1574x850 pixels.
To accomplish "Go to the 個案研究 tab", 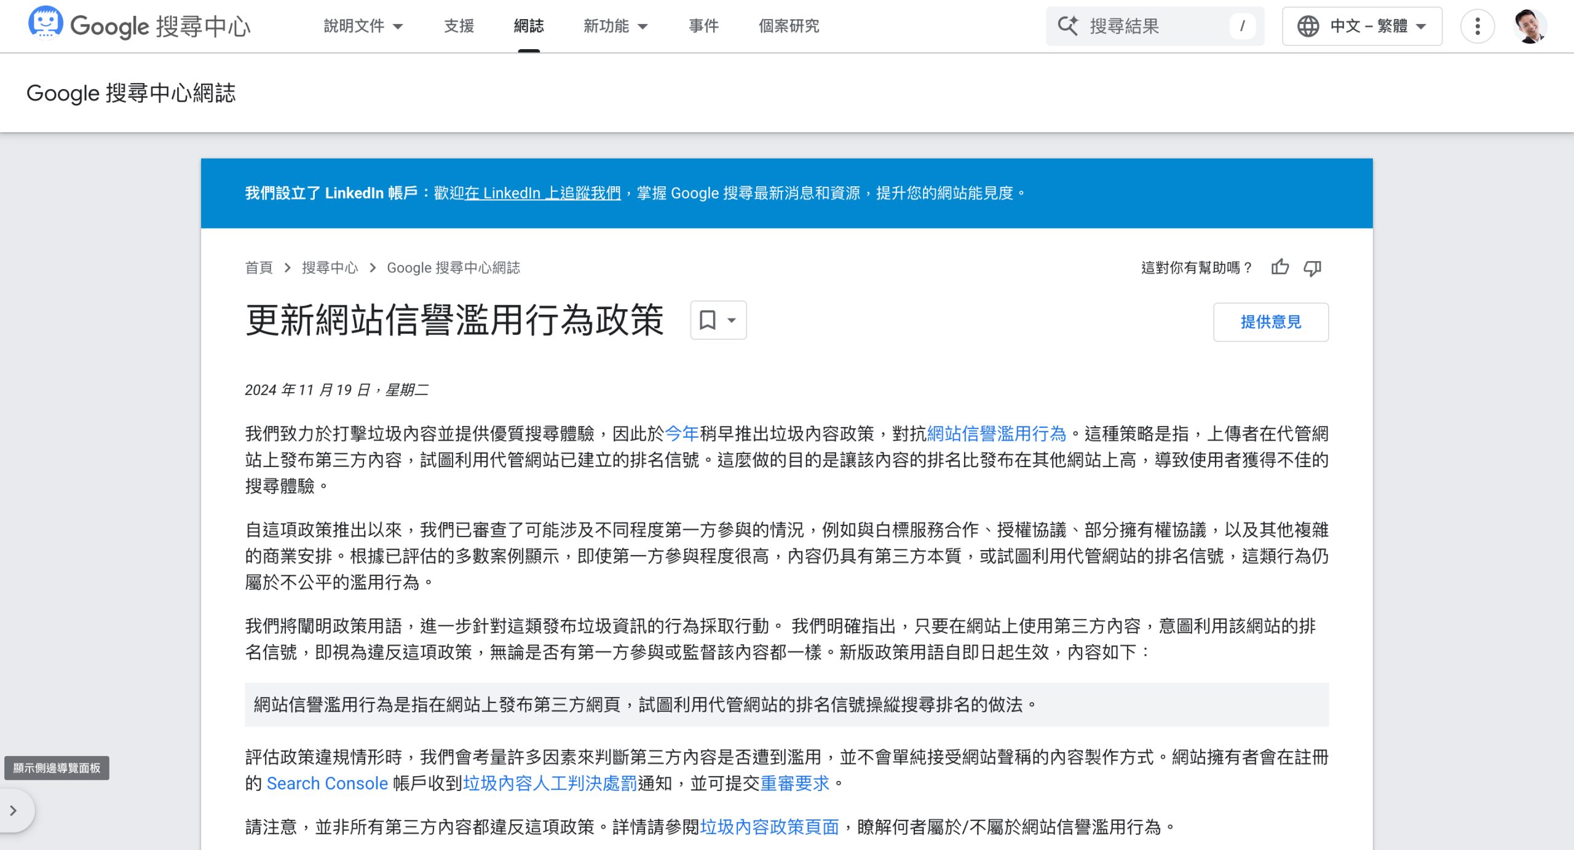I will pos(788,26).
